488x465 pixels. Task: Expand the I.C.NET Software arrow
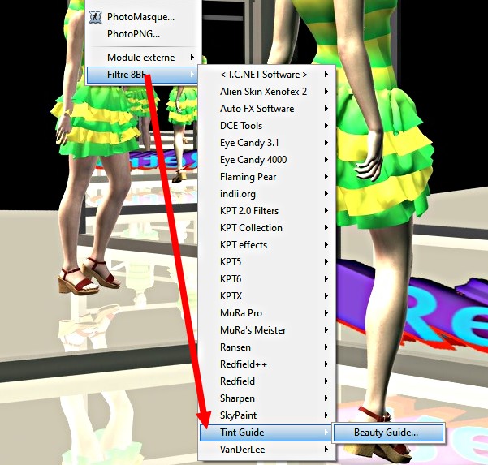tap(326, 75)
